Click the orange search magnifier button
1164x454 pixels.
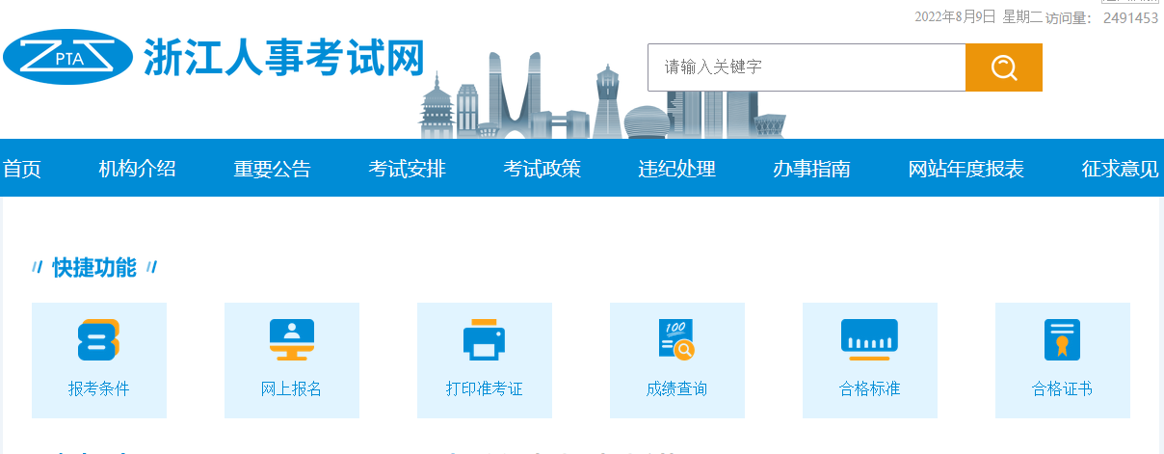(x=1003, y=67)
